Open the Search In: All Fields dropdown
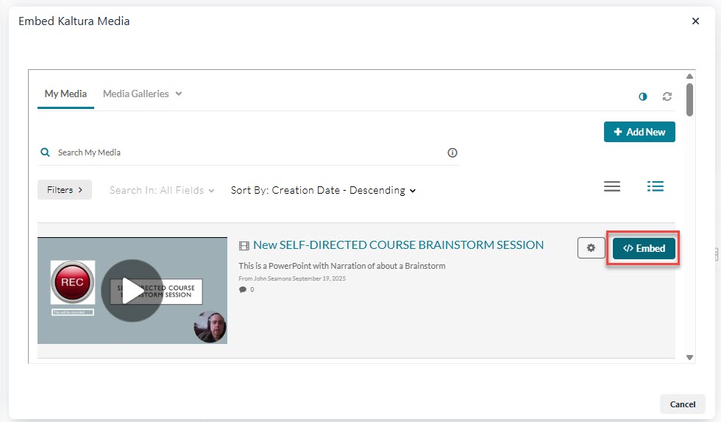The width and height of the screenshot is (721, 422). tap(162, 190)
